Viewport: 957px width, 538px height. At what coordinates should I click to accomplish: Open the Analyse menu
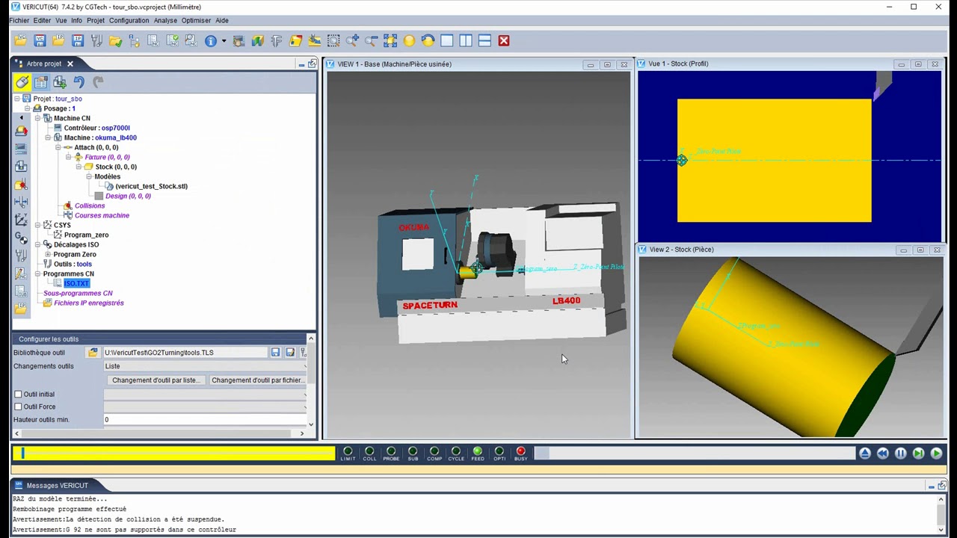[x=165, y=20]
